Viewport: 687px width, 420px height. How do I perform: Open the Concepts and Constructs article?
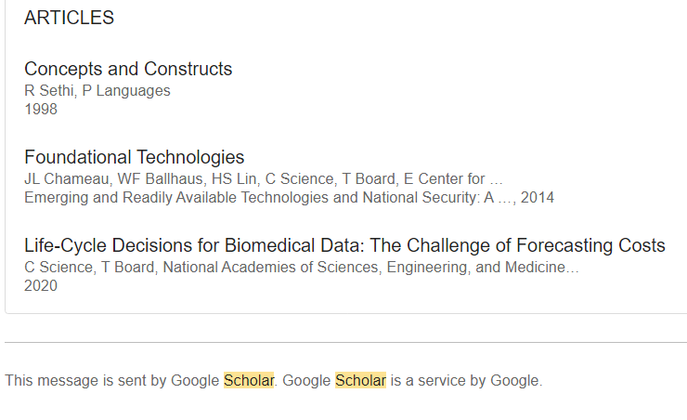coord(128,69)
